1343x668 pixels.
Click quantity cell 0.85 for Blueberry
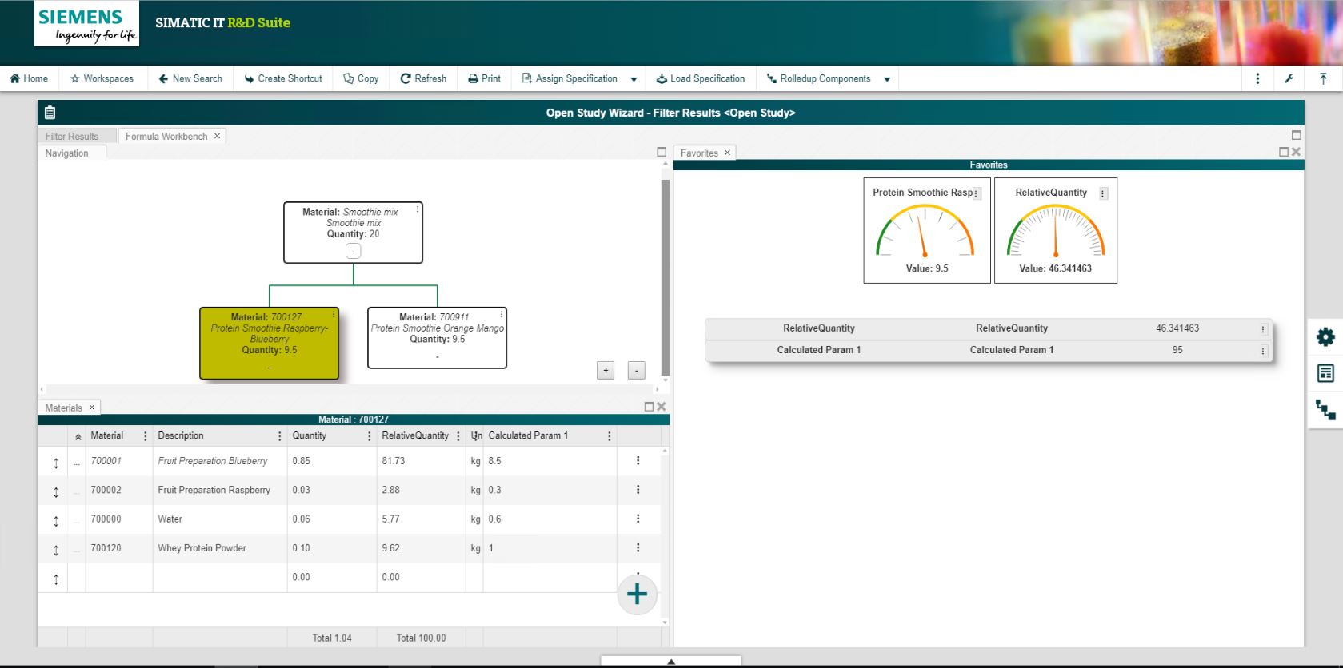coord(332,461)
